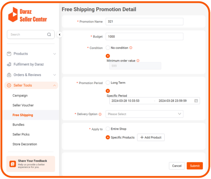This screenshot has height=179, width=211.
Task: Open the Delivery Option dropdown
Action: point(145,114)
